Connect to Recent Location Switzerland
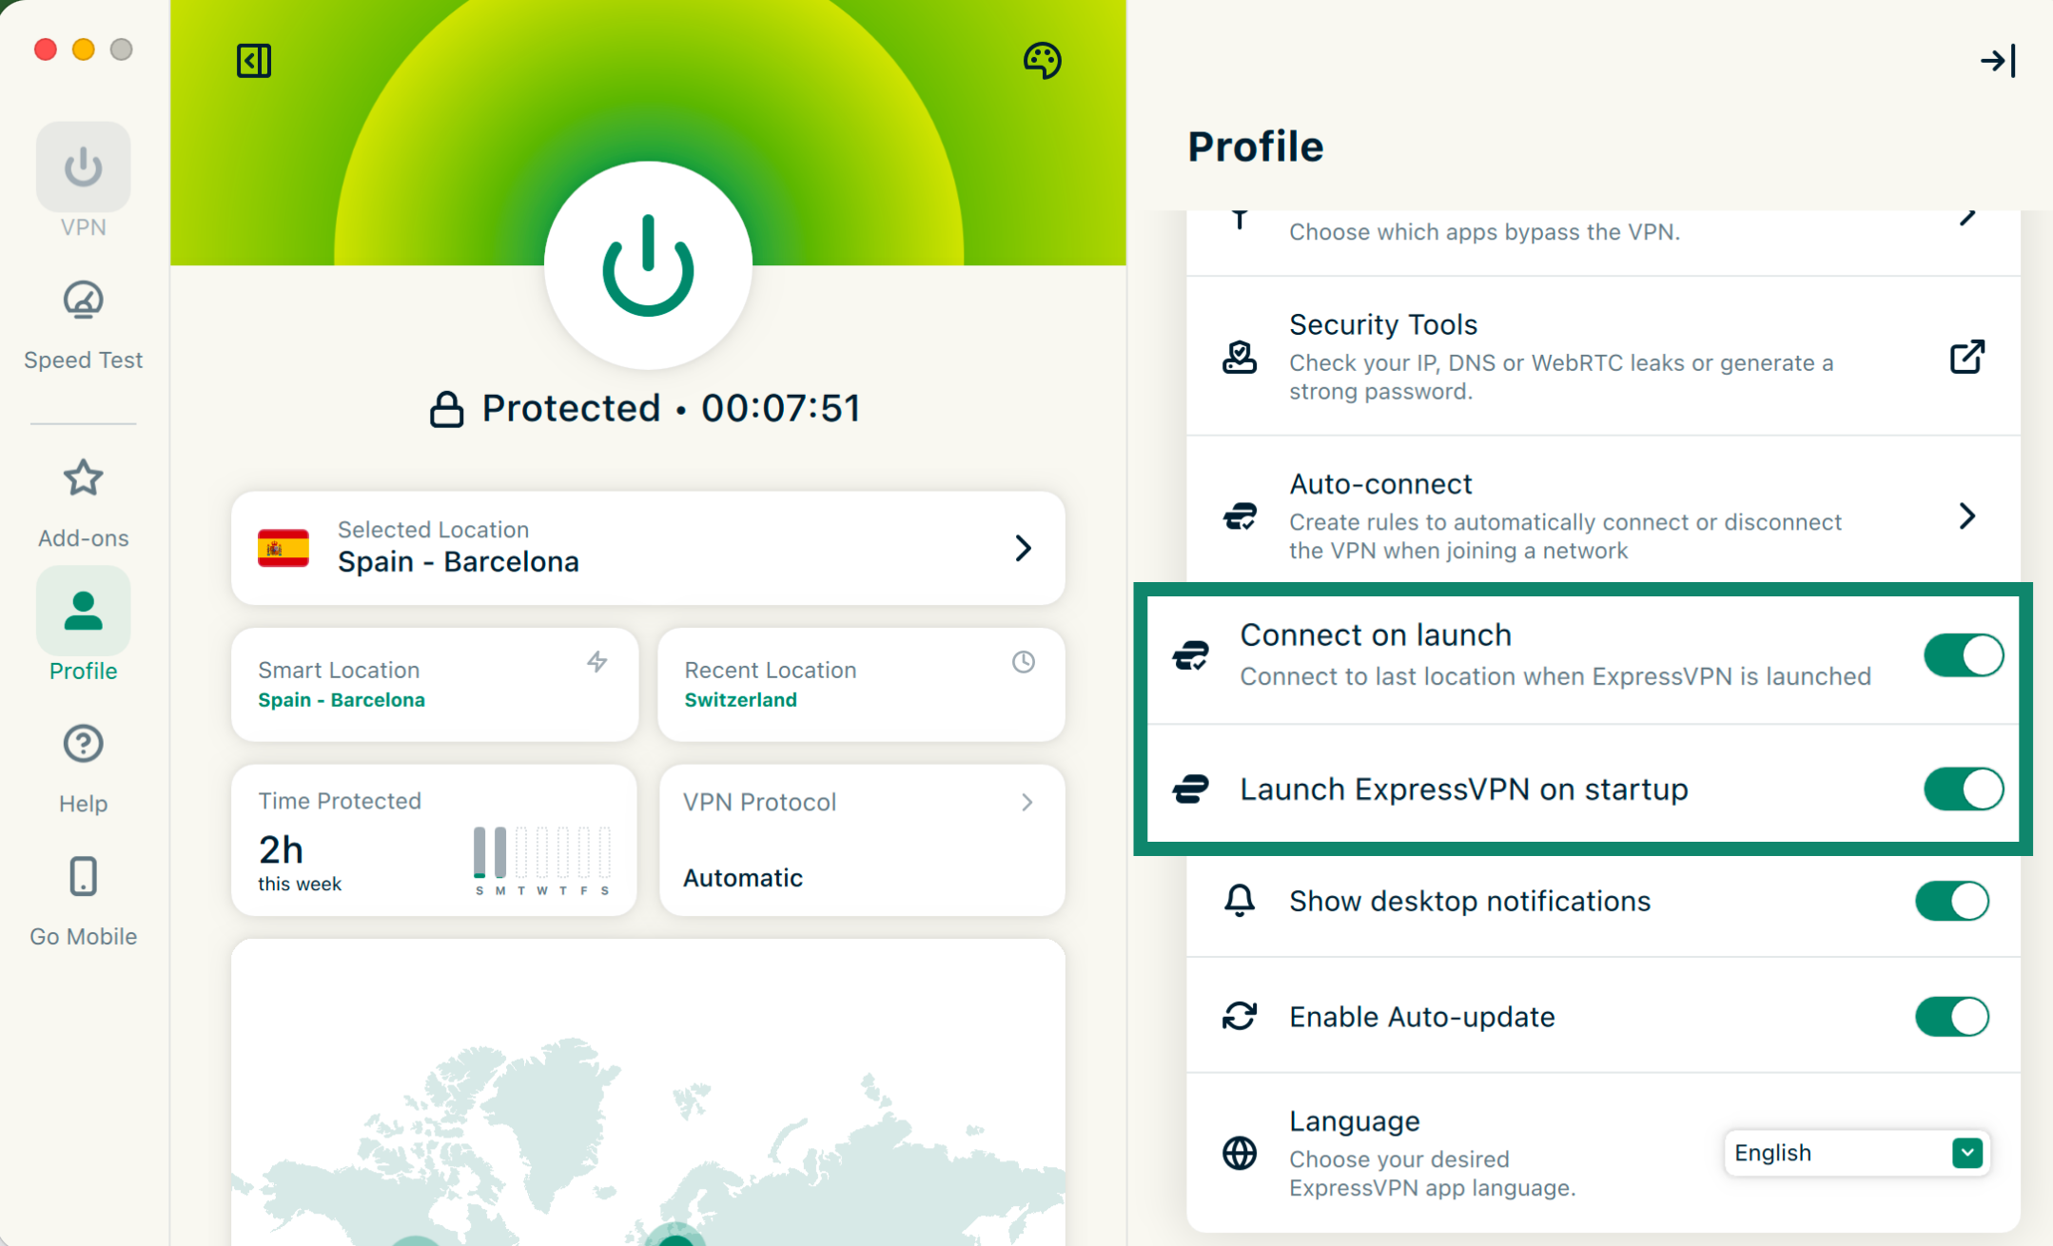This screenshot has height=1246, width=2053. click(860, 685)
